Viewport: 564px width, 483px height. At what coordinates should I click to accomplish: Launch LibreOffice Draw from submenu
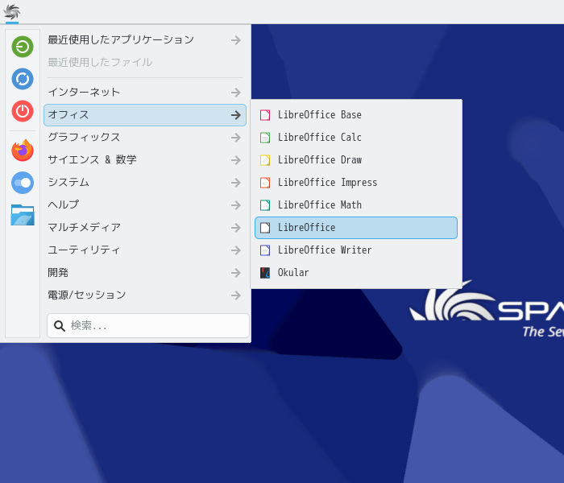[356, 160]
